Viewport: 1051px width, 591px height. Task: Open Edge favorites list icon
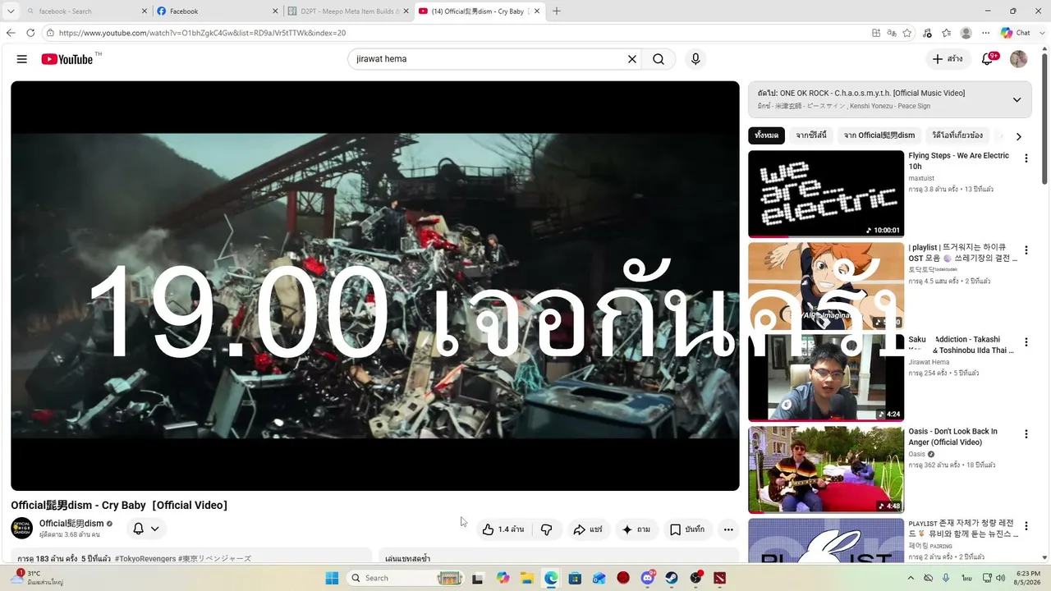coord(947,33)
